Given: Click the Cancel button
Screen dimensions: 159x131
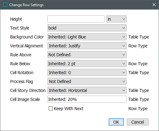Looking at the screenshot, I should click(138, 122).
